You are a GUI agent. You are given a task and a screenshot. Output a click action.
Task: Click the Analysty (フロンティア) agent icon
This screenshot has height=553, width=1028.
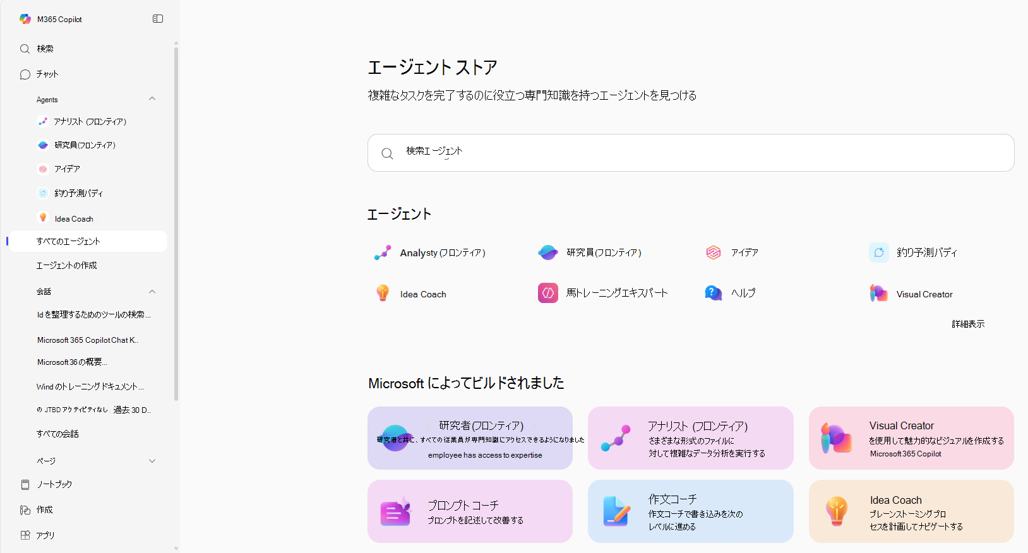[383, 253]
